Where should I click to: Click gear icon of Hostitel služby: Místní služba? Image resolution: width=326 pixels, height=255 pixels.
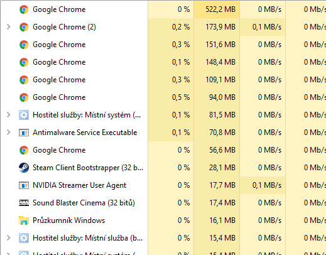pyautogui.click(x=24, y=238)
